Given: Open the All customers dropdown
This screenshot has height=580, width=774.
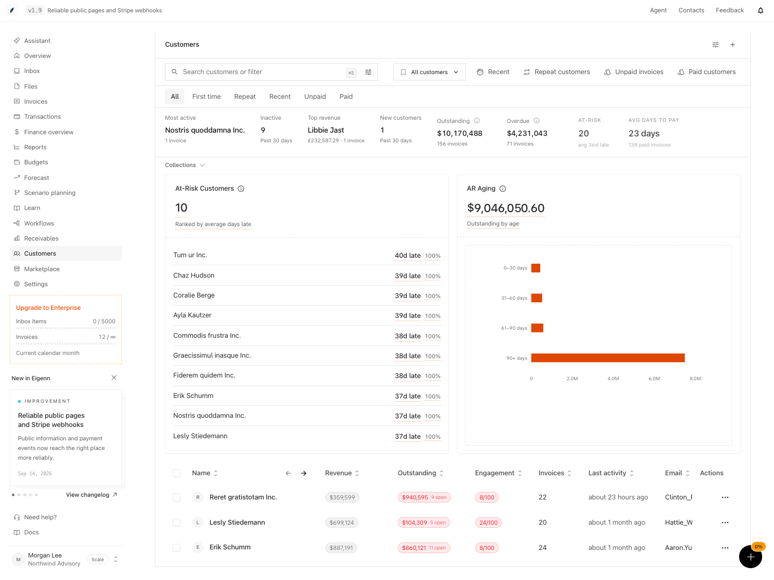Looking at the screenshot, I should pyautogui.click(x=429, y=72).
